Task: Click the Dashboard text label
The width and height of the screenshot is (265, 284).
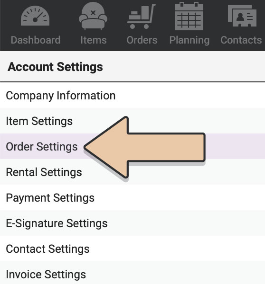Action: (36, 40)
